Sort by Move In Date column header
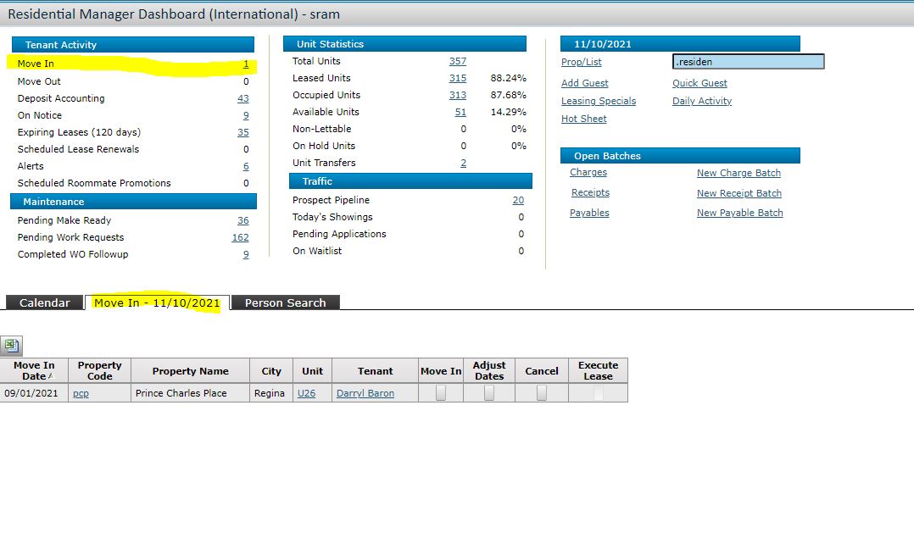The image size is (914, 555). (34, 370)
